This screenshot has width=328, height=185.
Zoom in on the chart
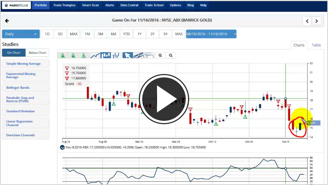pos(160,55)
